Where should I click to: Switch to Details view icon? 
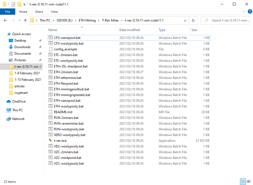point(243,182)
